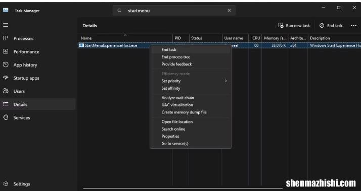Click inside the startmenu search field
361x191 pixels.
174,10
